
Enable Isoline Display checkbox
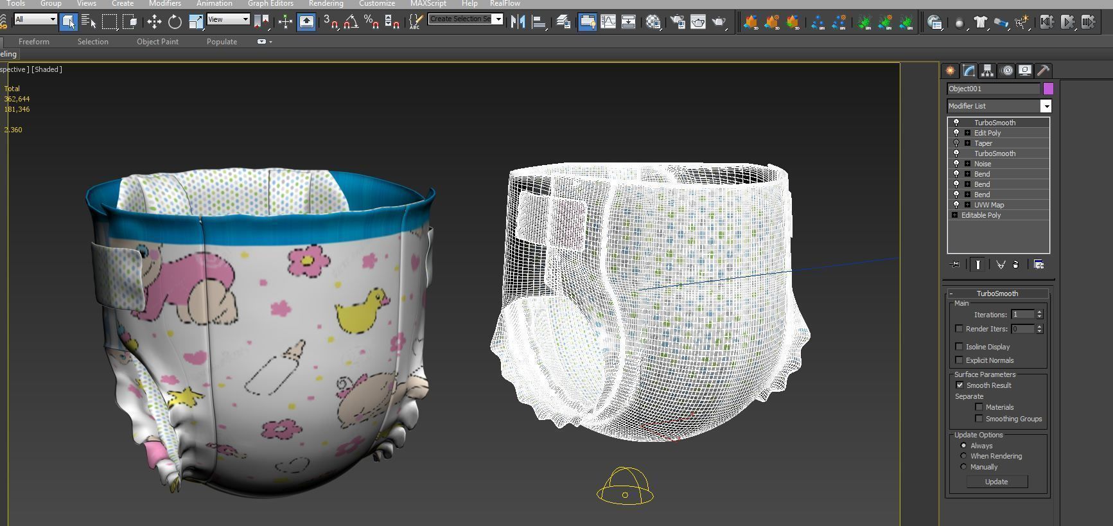pyautogui.click(x=960, y=347)
